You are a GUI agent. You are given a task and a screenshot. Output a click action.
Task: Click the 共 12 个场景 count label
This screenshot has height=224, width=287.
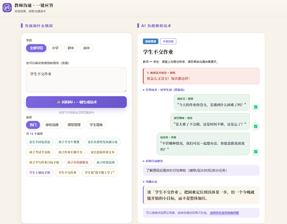tap(34, 134)
